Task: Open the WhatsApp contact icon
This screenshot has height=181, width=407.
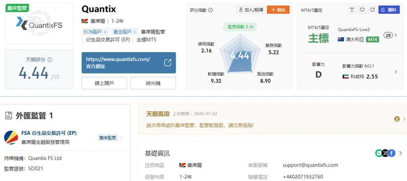Action: point(379,153)
